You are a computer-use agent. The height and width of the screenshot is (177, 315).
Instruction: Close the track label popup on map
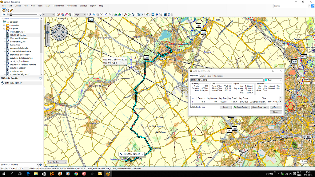pos(142,154)
